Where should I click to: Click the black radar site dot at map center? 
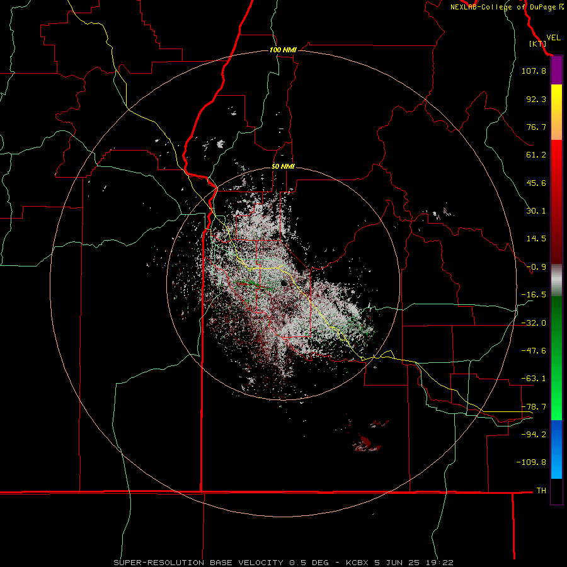click(x=284, y=283)
